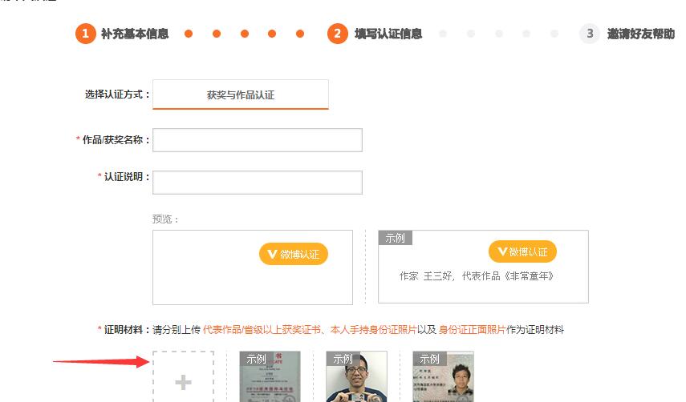
Task: Select the 获奖与作品认证 tab
Action: 241,94
